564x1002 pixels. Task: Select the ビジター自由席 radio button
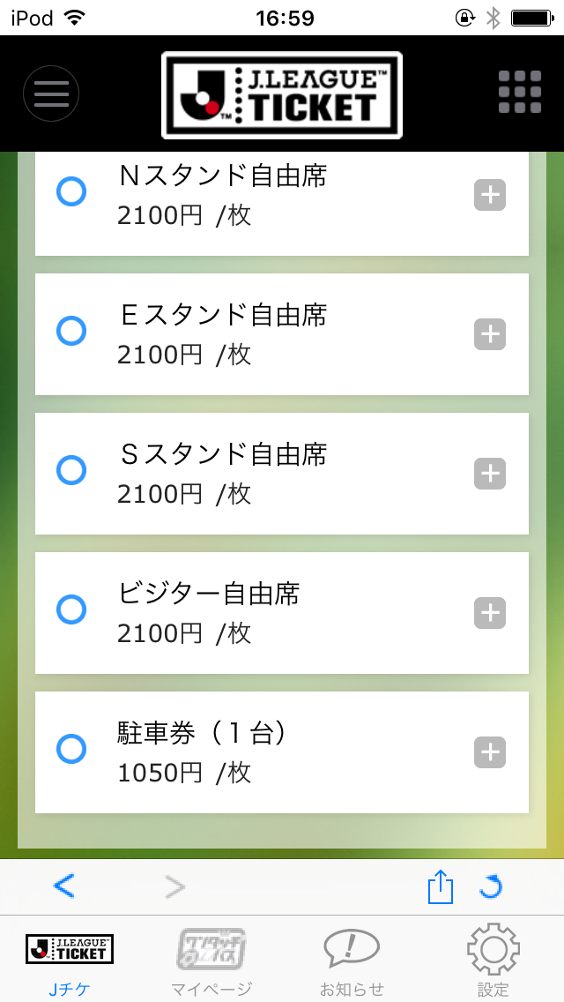coord(71,609)
